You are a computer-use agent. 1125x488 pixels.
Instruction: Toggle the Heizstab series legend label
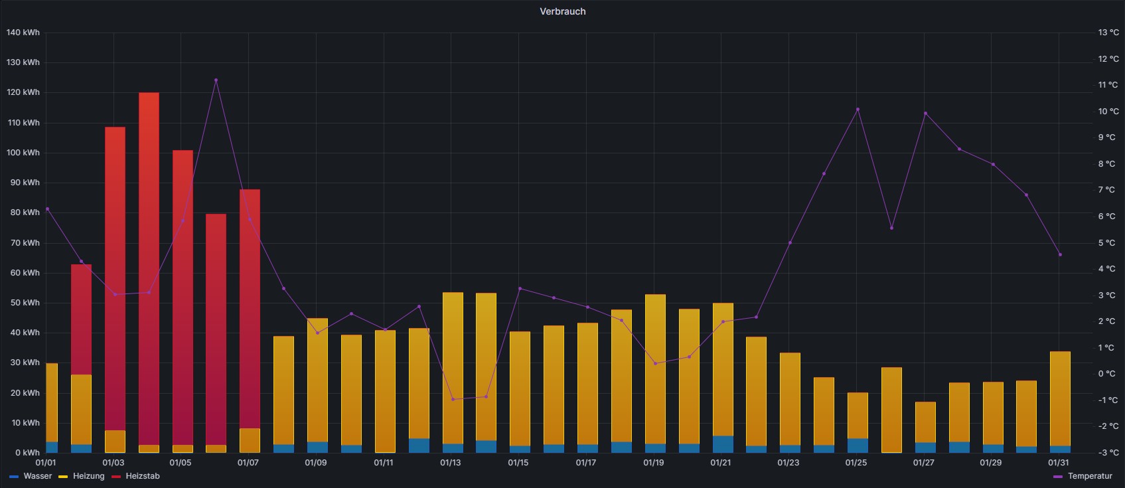142,476
